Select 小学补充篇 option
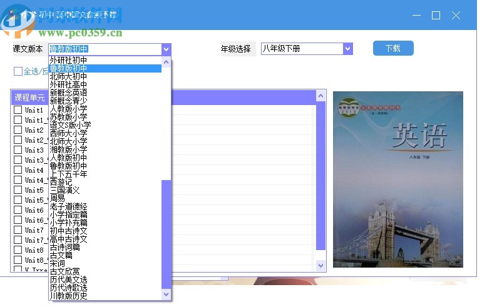The image size is (487, 307). click(x=105, y=223)
